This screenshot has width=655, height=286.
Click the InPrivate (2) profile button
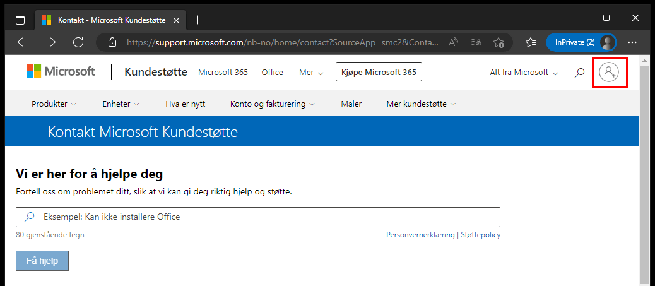[581, 42]
